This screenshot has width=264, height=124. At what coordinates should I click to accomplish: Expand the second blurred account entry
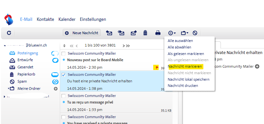tap(5, 96)
